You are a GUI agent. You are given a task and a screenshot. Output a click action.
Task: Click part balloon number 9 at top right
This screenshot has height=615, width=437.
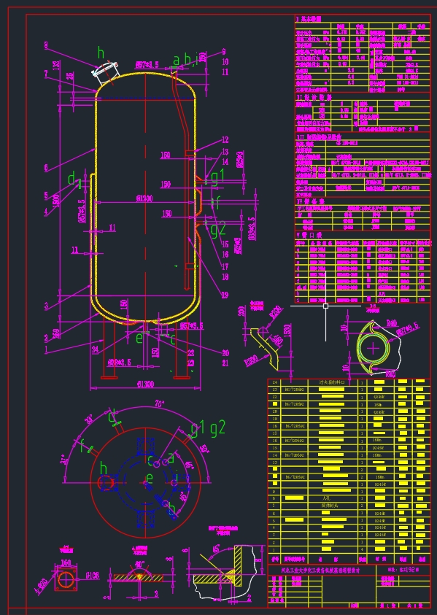tap(223, 51)
